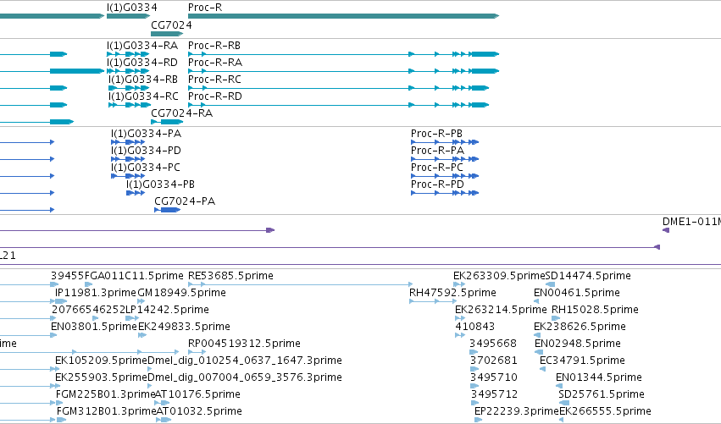The image size is (721, 424).
Task: Click the Proc-R gene bar
Action: [343, 17]
